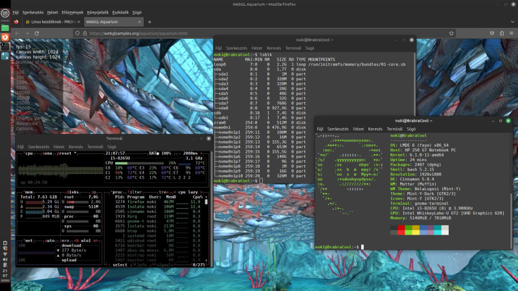Image resolution: width=518 pixels, height=291 pixels.
Task: Show site security info via the padlock icon
Action: 85,34
